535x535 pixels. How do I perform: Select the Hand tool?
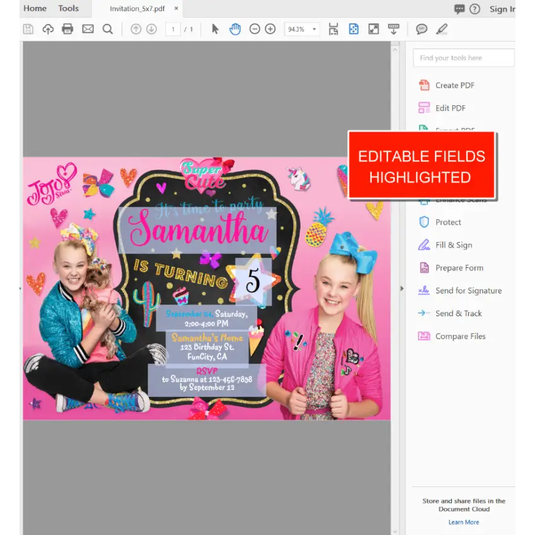click(234, 29)
